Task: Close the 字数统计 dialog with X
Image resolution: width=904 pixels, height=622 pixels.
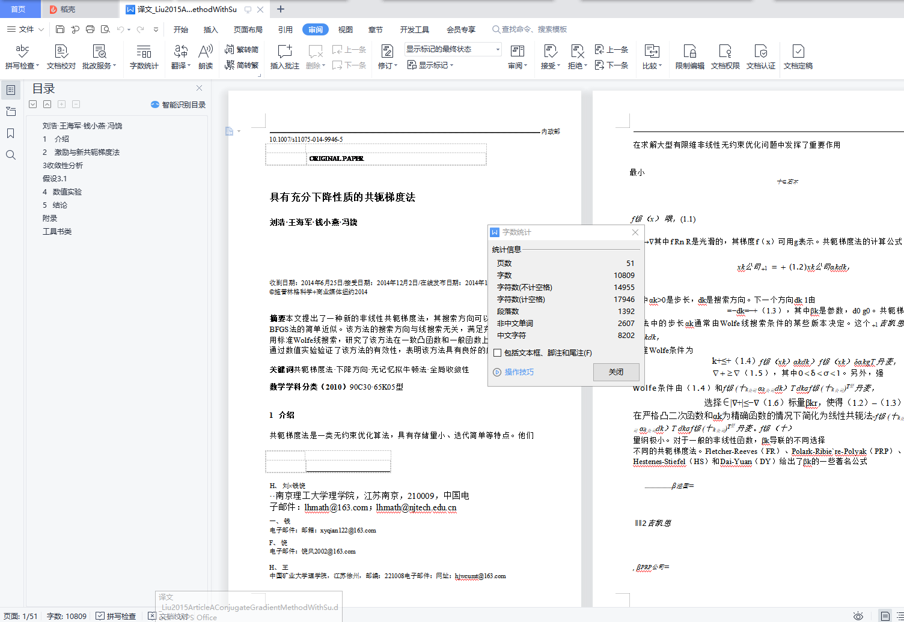Action: pos(635,232)
